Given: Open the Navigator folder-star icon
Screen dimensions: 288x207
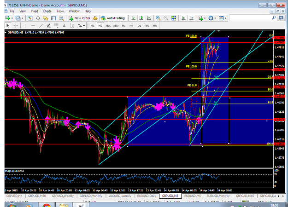Looking at the screenshot, I should click(46, 18).
